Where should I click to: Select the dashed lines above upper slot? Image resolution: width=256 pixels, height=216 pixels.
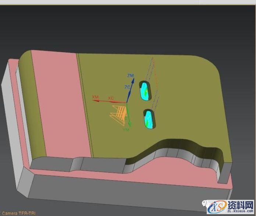click(152, 70)
